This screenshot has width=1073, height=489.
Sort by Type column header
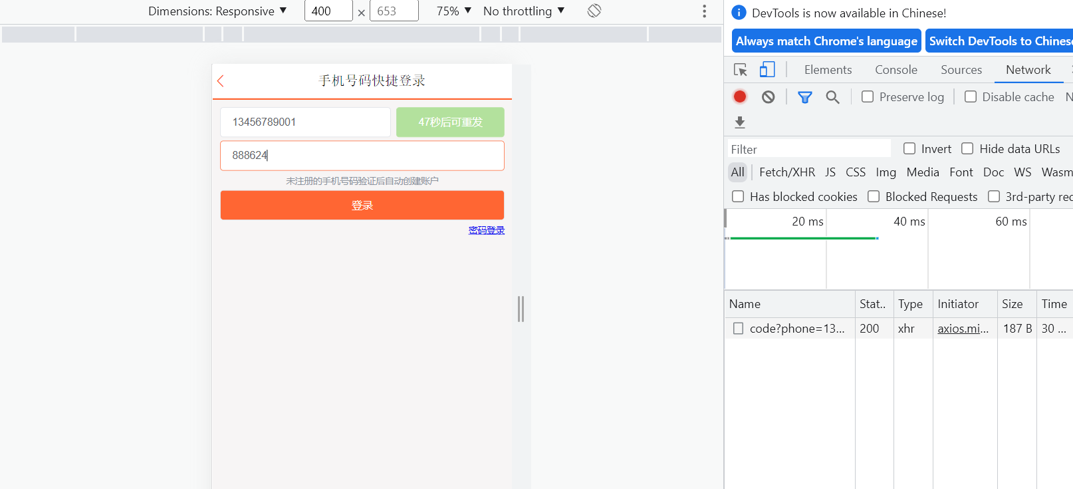pos(913,304)
